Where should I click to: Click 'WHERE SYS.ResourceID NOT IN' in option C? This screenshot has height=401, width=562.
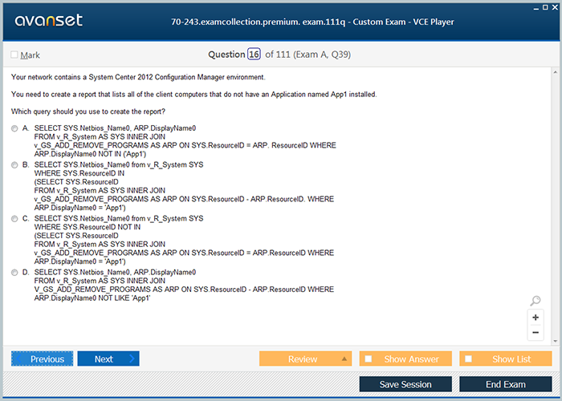pos(88,227)
